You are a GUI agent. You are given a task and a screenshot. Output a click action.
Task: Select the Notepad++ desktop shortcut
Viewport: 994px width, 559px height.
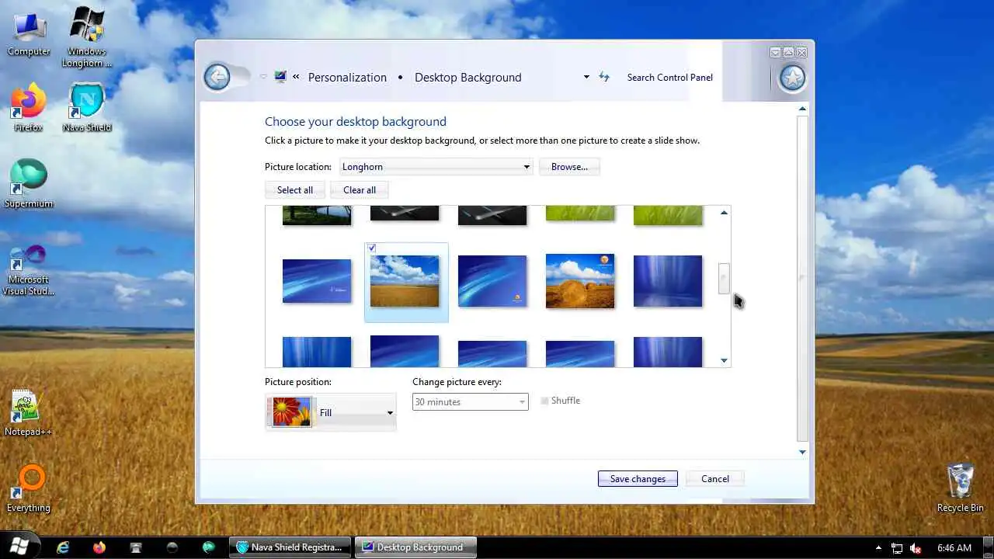(x=29, y=412)
